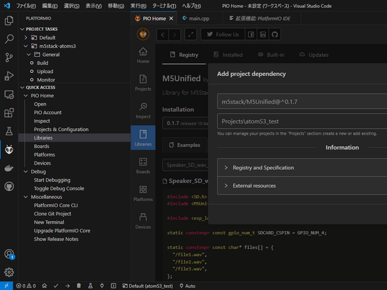Viewport: 387px width, 290px height.
Task: Open Platforms in PIO sidebar
Action: pos(143,193)
